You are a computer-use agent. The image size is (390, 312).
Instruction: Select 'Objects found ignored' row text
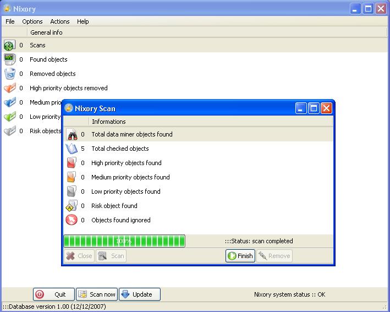[x=121, y=220]
